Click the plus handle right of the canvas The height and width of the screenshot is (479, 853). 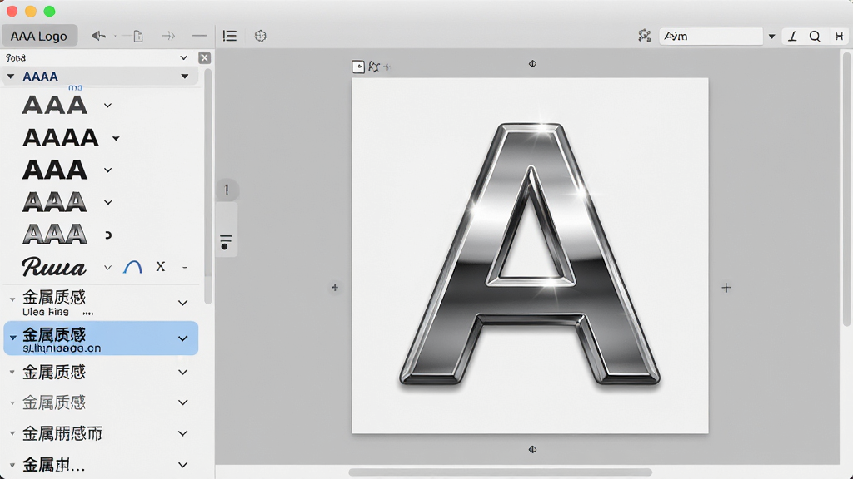[726, 287]
